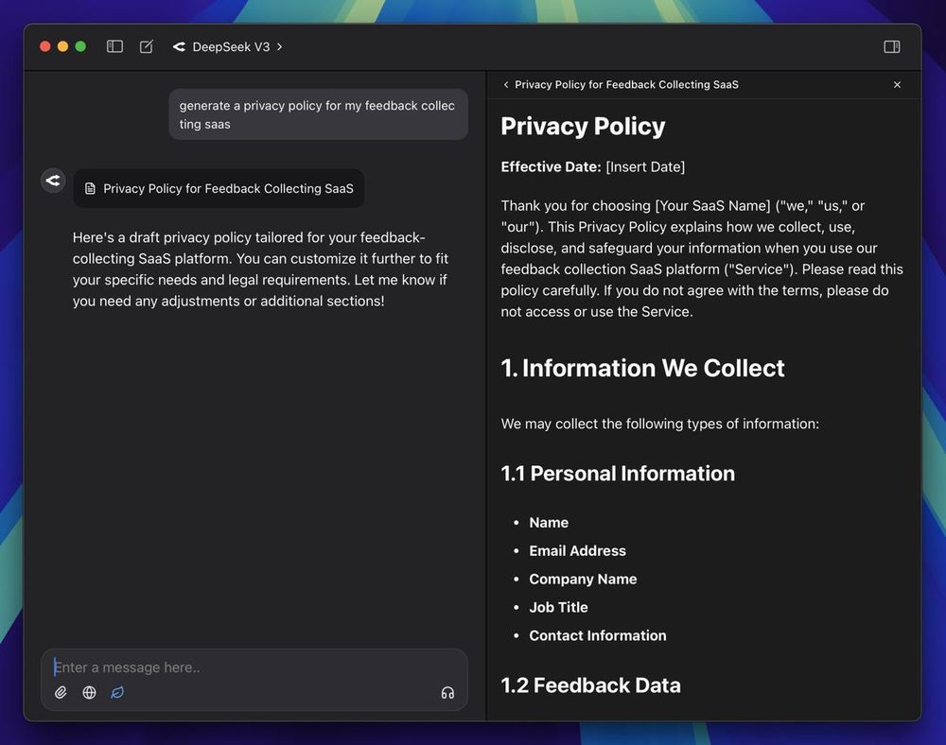Click the message input field
Screen dimensions: 946x745
pos(254,667)
